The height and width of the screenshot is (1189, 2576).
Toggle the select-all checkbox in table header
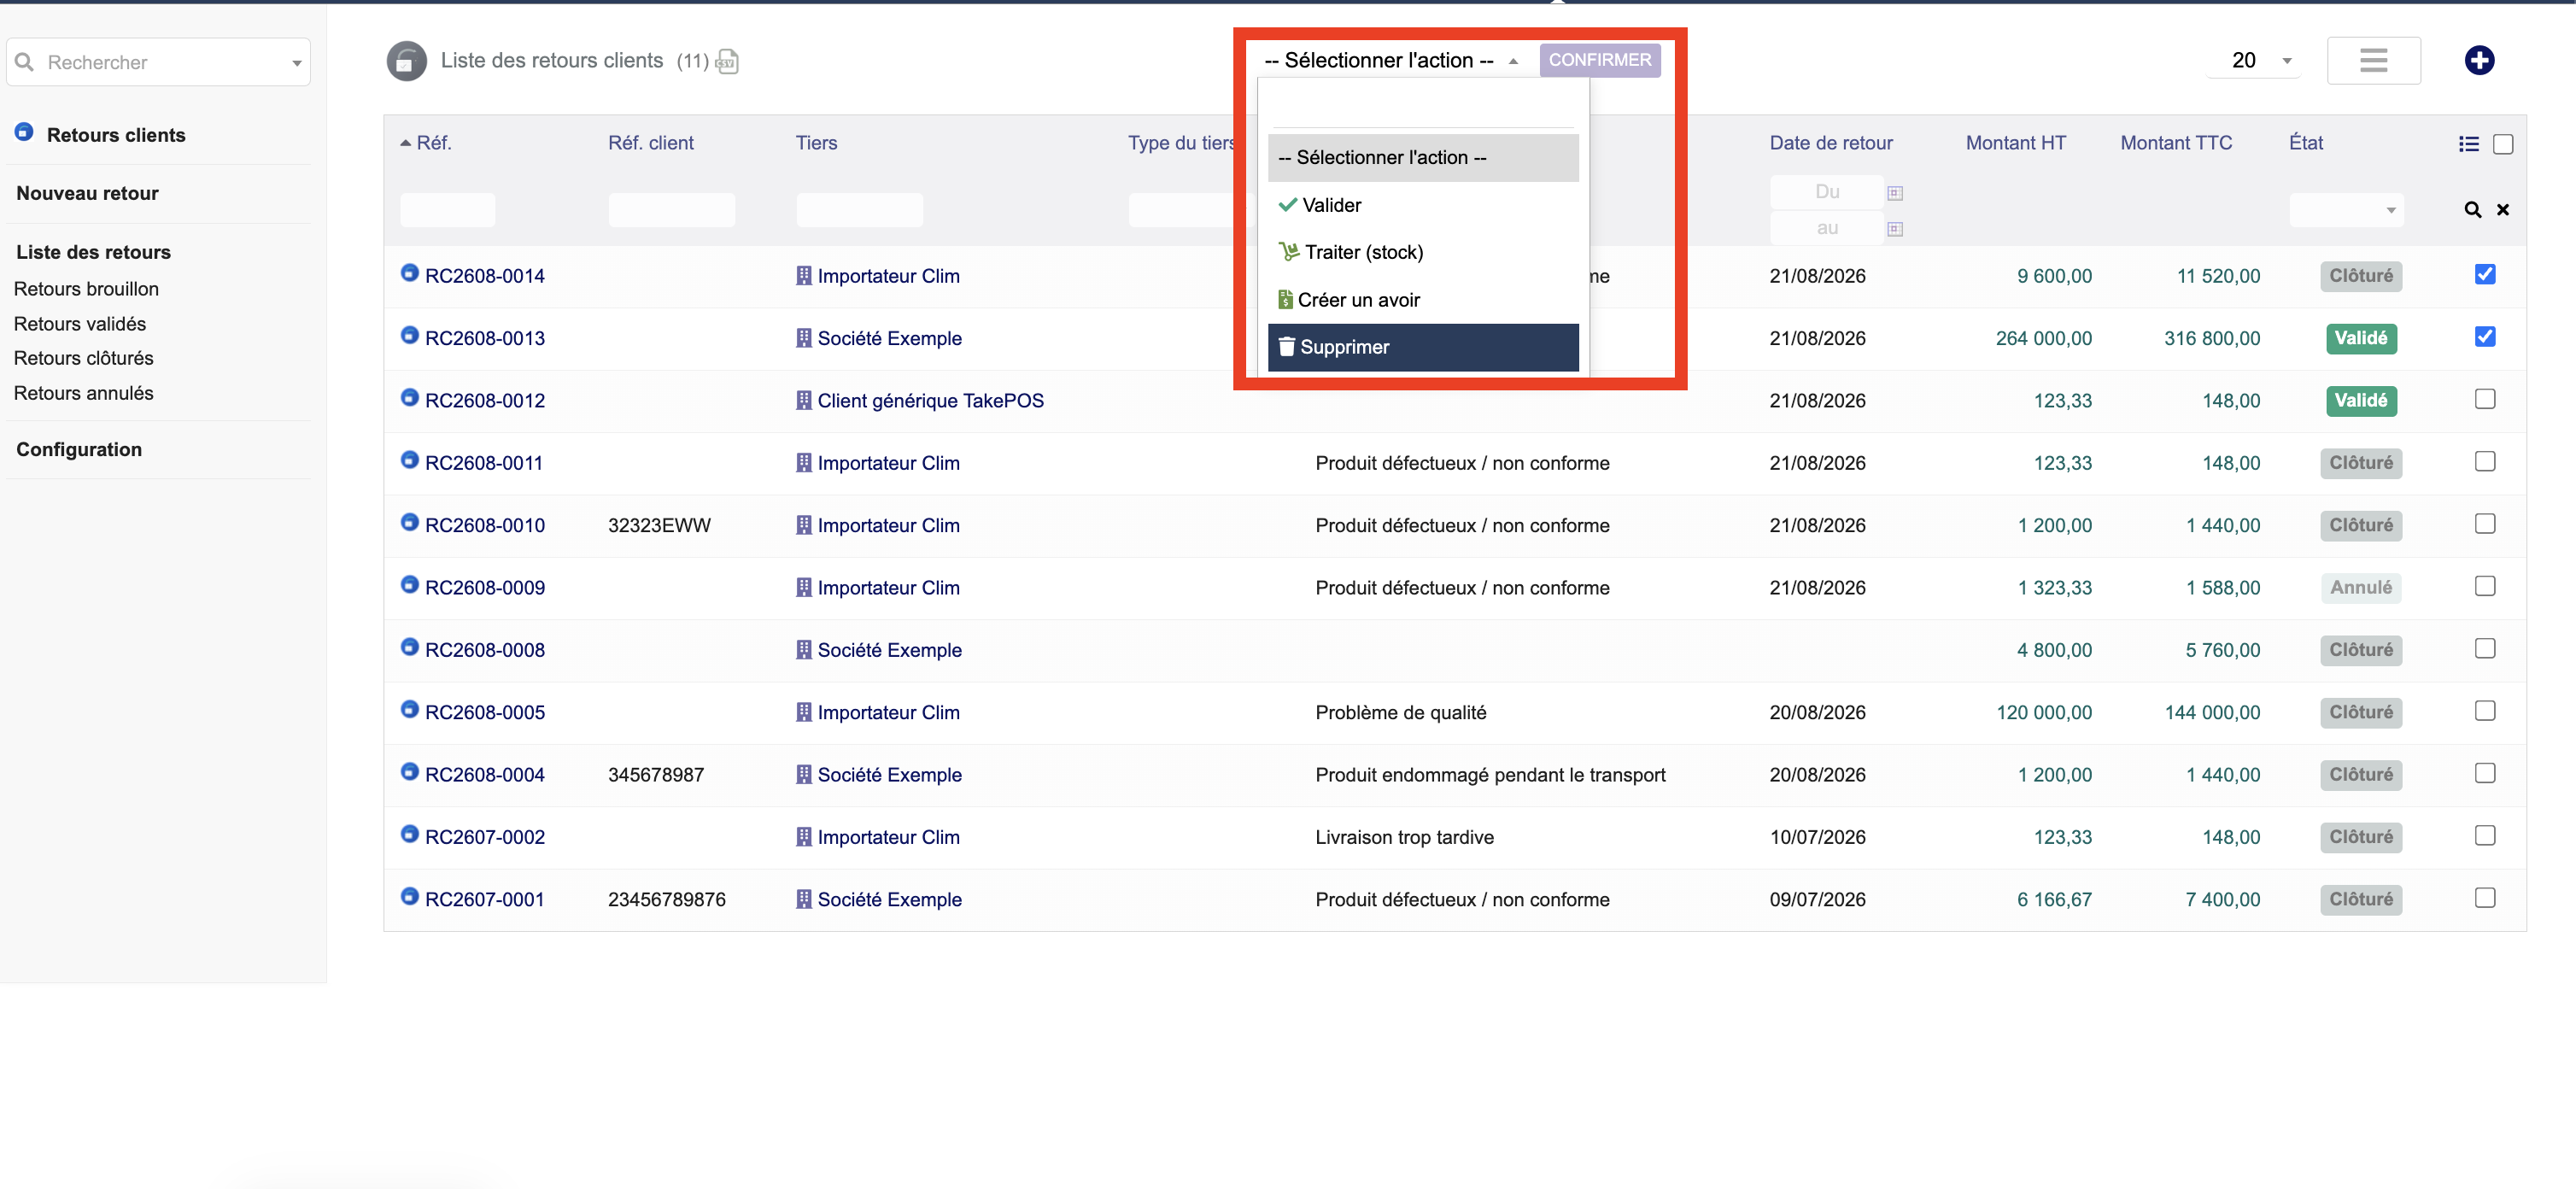coord(2503,144)
